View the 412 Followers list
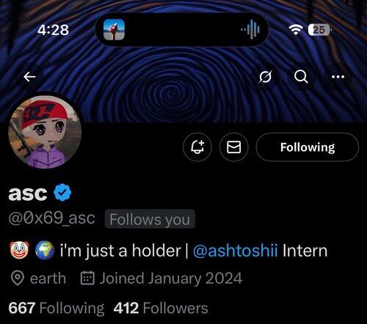Screen dimensions: 367x324 tap(161, 308)
